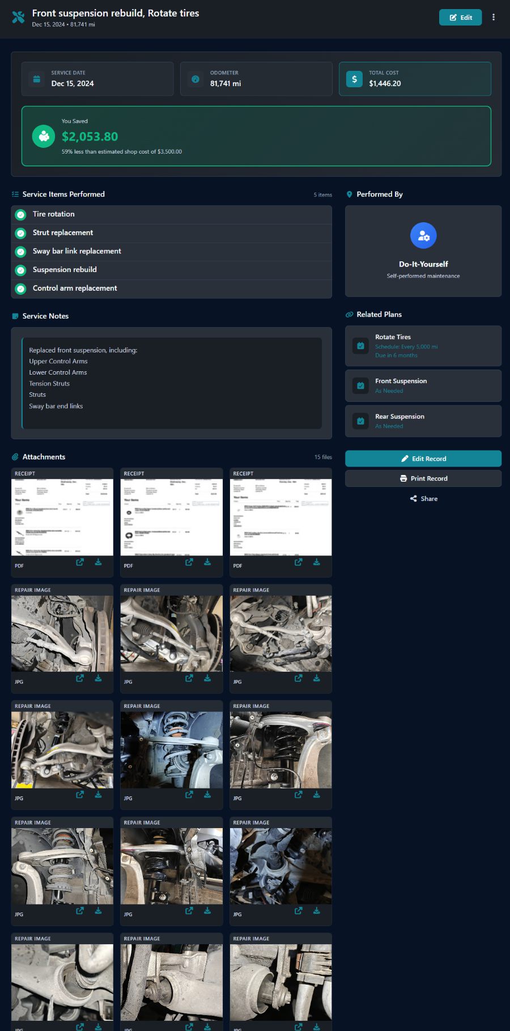Download the first receipt PDF

click(98, 562)
